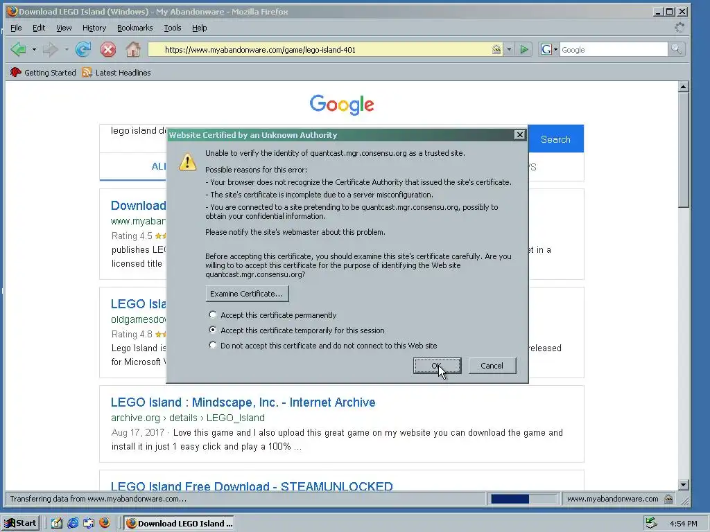Click the green Back arrow button

point(18,49)
